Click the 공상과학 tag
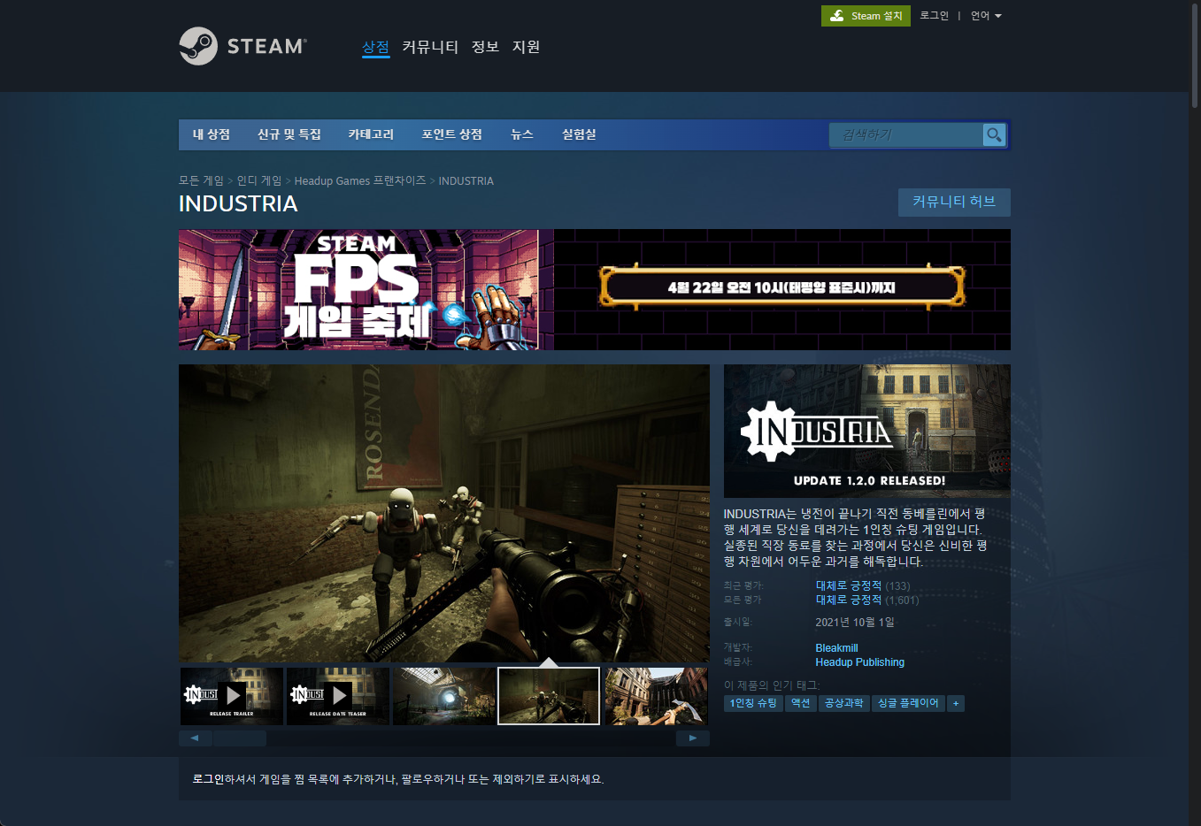This screenshot has height=826, width=1201. tap(844, 703)
